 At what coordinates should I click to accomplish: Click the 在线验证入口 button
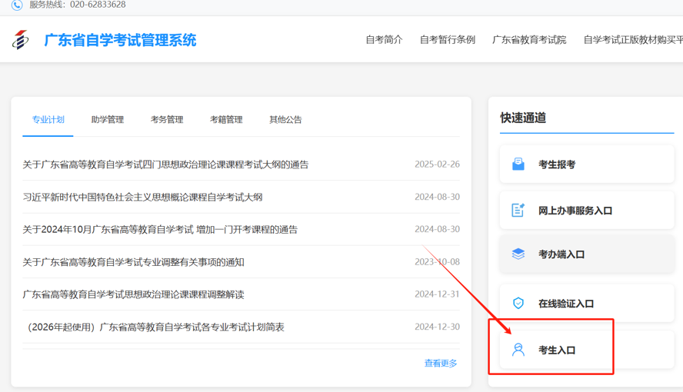pyautogui.click(x=587, y=304)
